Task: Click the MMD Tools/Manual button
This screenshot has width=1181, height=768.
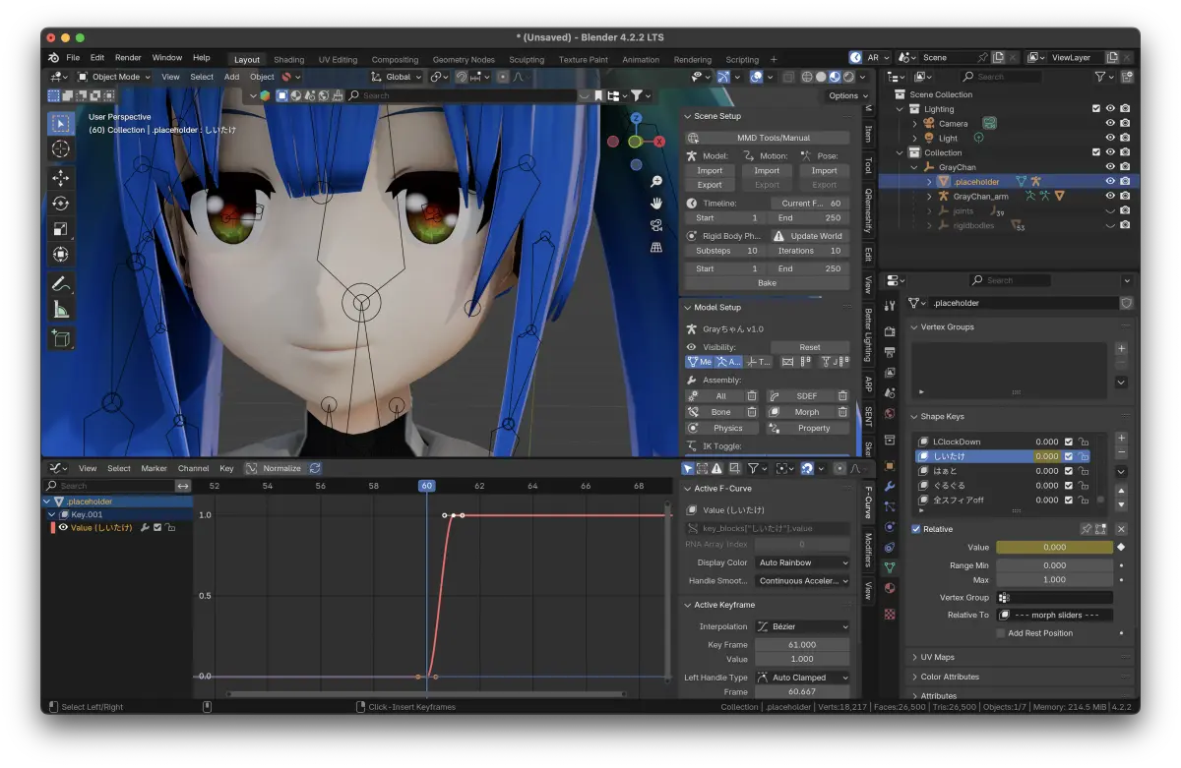Action: click(768, 138)
